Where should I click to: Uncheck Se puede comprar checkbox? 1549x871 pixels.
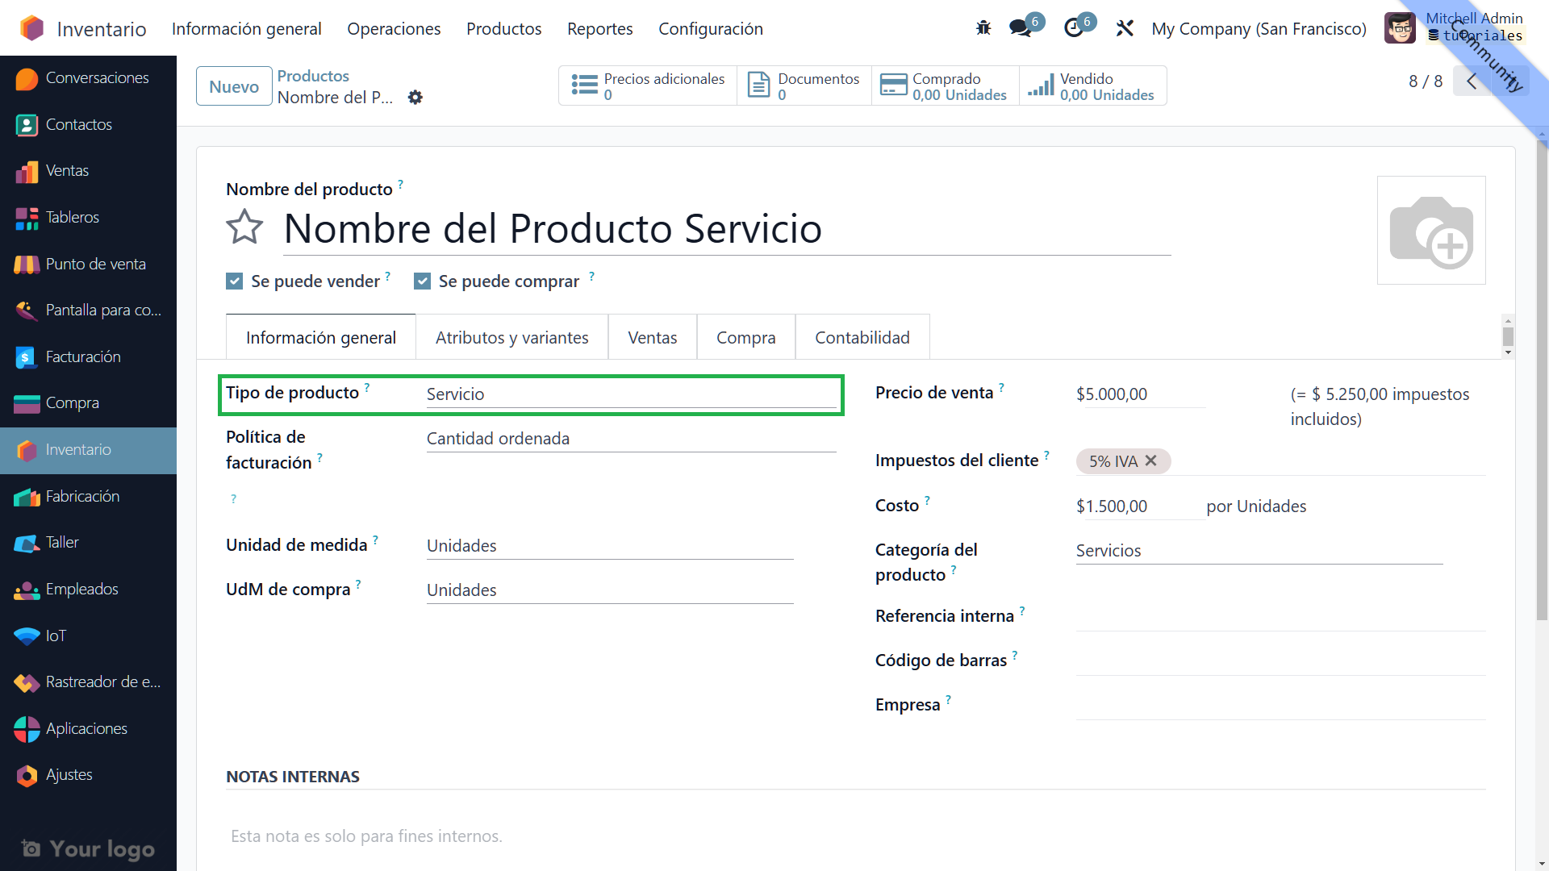tap(422, 281)
